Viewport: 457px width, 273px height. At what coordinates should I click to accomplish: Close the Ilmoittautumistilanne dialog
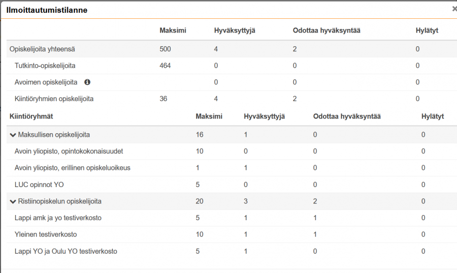454,9
